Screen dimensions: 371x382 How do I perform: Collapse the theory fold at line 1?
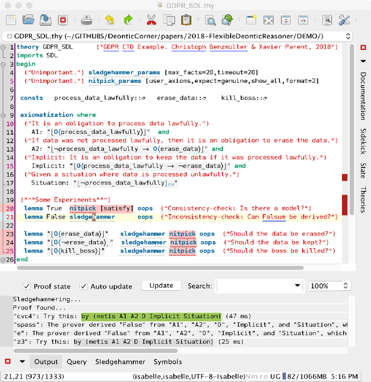[x=4, y=47]
